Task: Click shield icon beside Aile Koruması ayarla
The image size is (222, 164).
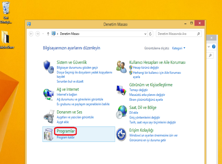Action: tap(131, 73)
